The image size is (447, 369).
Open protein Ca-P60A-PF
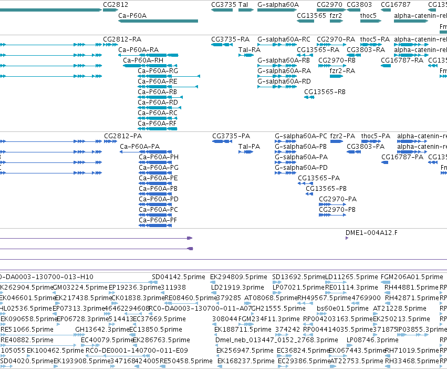(x=155, y=225)
